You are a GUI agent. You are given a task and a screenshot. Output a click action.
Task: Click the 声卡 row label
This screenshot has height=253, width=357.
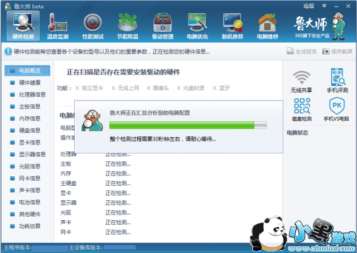tap(66, 222)
